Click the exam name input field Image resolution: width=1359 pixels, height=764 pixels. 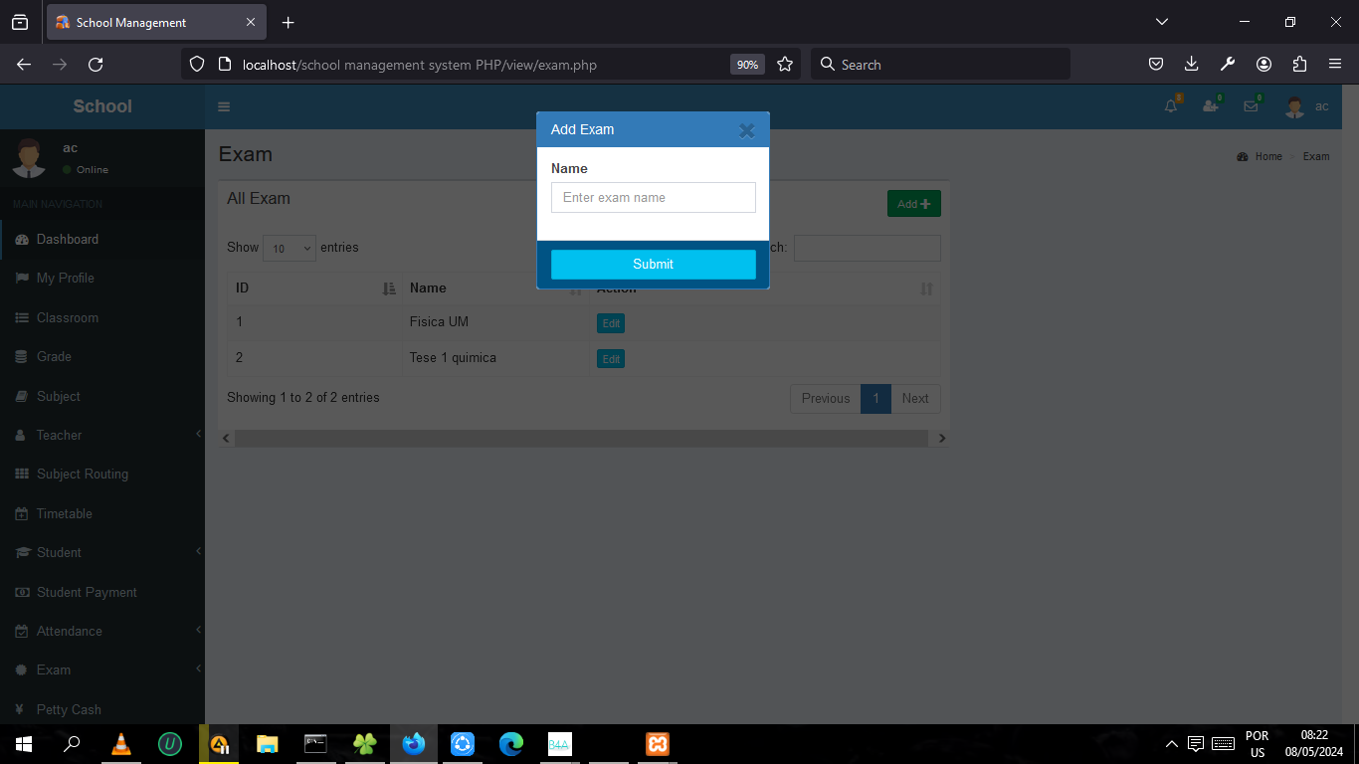[654, 197]
